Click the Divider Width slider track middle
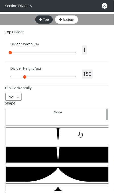This screenshot has width=114, height=195. pyautogui.click(x=43, y=52)
